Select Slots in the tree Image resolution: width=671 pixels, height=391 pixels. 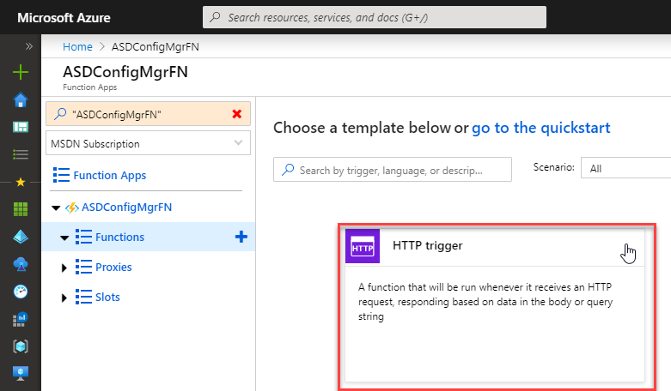(107, 297)
